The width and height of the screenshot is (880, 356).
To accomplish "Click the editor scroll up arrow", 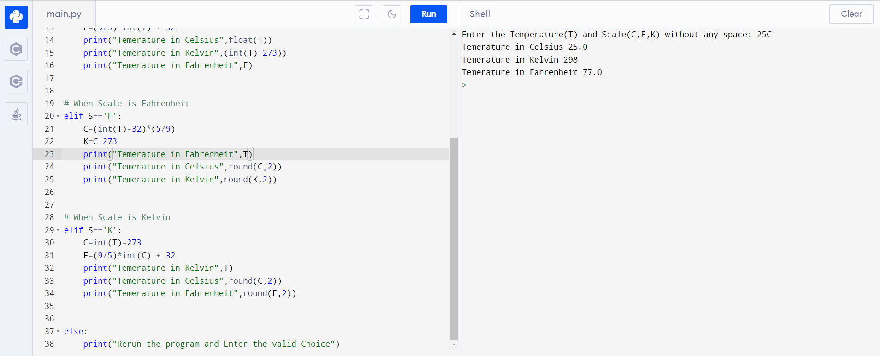I will click(x=454, y=34).
